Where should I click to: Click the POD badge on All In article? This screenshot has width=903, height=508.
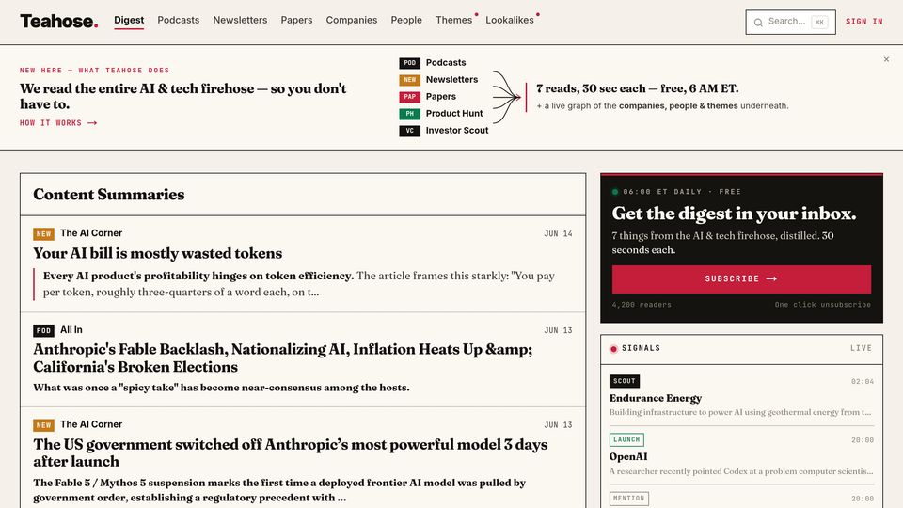(x=44, y=330)
